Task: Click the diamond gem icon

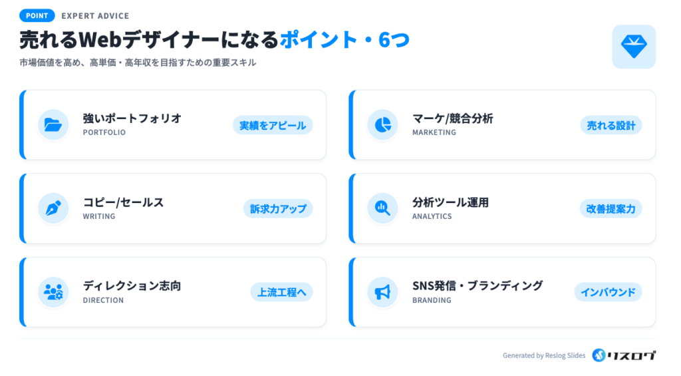Action: click(x=633, y=47)
